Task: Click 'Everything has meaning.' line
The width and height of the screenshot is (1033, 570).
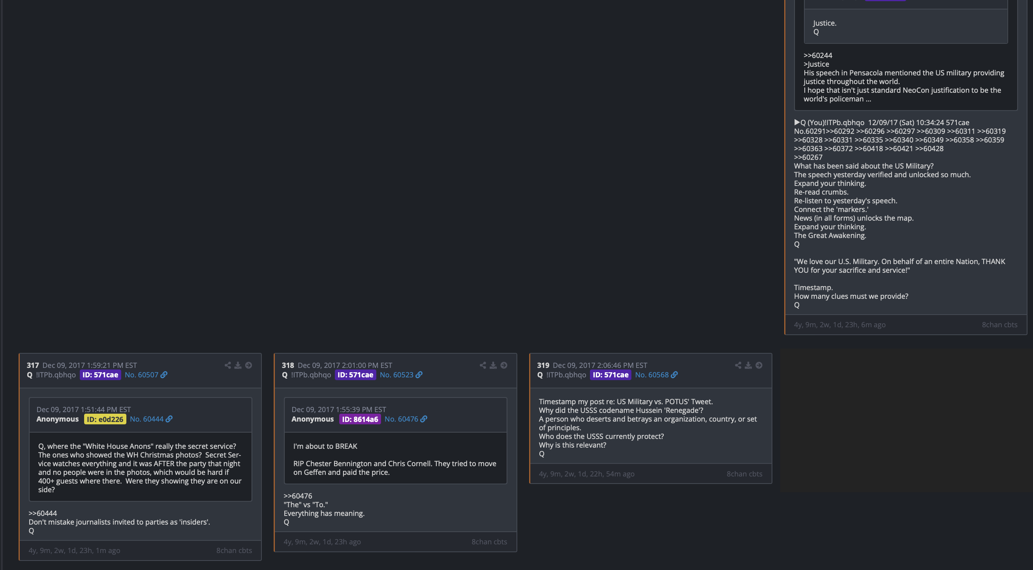Action: tap(324, 513)
